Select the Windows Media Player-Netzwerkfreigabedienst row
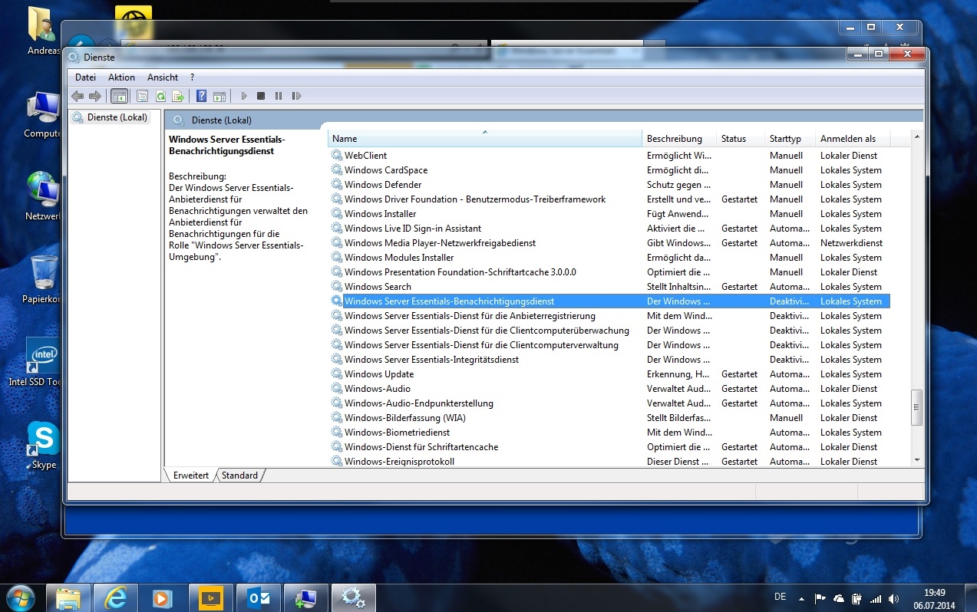Viewport: 977px width, 612px height. 610,243
